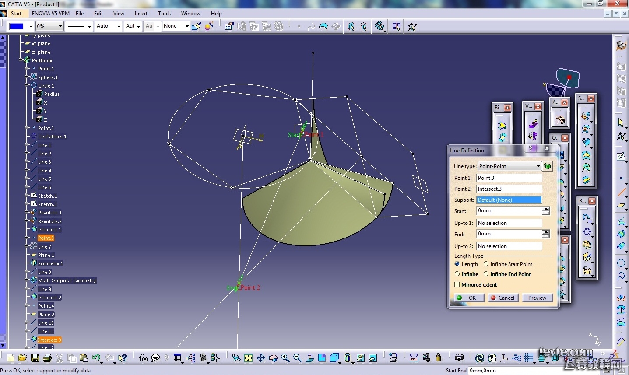Enable the Mirrored extent checkbox
Viewport: 629px width, 375px height.
pyautogui.click(x=457, y=284)
